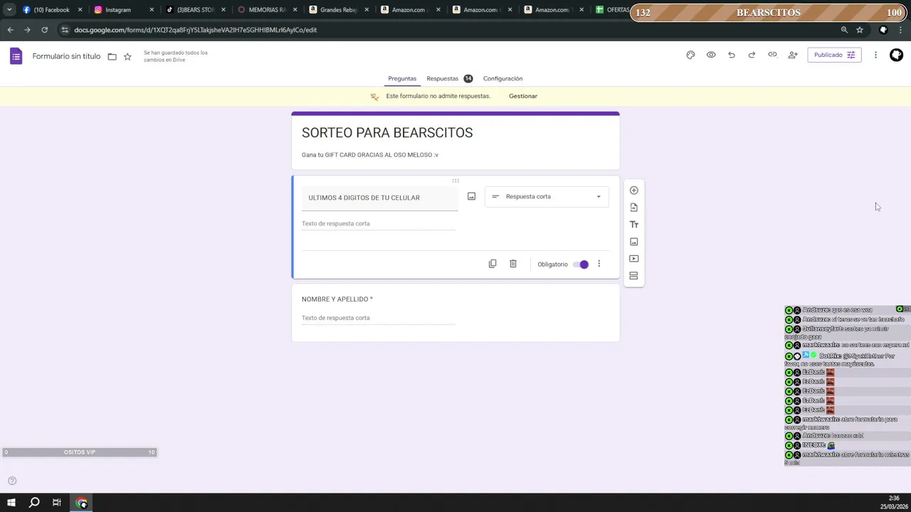
Task: Delete the selected question
Action: point(512,264)
